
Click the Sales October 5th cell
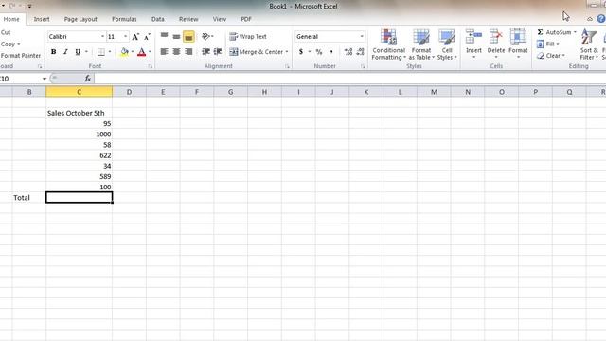tap(79, 113)
